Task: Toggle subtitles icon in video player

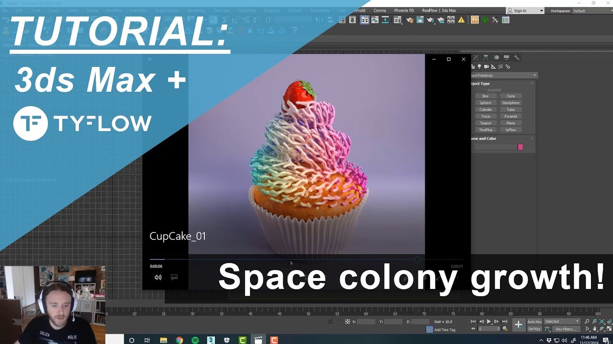Action: tap(174, 277)
